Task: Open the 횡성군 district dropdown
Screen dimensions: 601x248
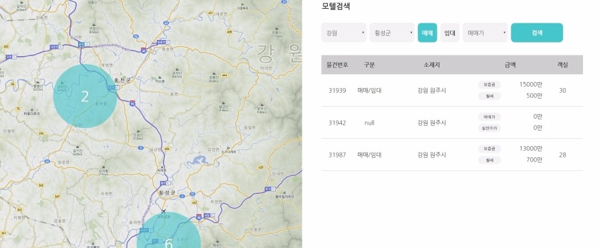Action: coord(392,33)
